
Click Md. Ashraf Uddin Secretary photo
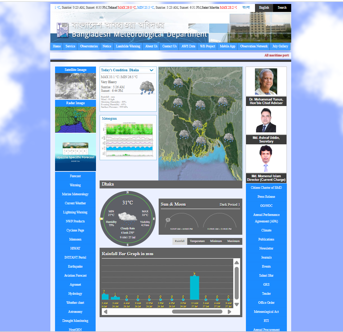tap(266, 120)
